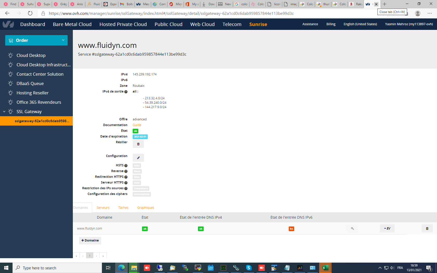This screenshot has width=437, height=273.
Task: Refresh the page with the browser reload icon
Action: pyautogui.click(x=30, y=13)
